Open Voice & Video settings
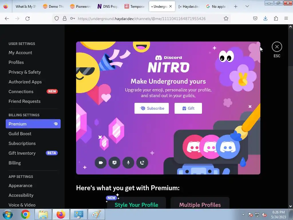The height and width of the screenshot is (220, 293). click(x=33, y=205)
